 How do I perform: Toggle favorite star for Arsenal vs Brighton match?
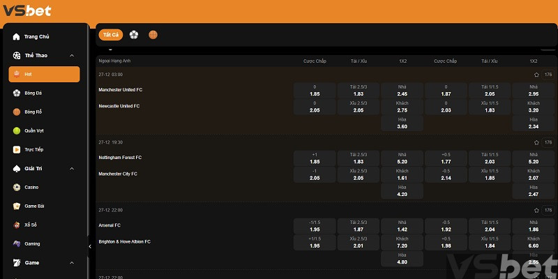[x=536, y=210]
